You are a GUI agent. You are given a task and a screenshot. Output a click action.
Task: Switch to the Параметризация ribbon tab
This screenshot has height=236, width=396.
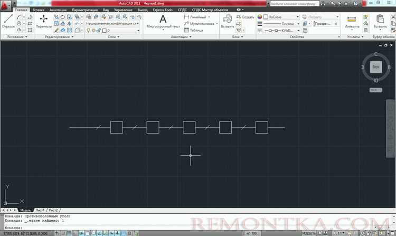pos(84,10)
